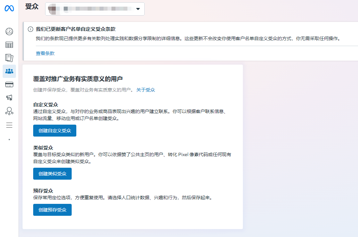This screenshot has width=358, height=237.
Task: Open the all tools hamburger menu
Action: [x=9, y=125]
